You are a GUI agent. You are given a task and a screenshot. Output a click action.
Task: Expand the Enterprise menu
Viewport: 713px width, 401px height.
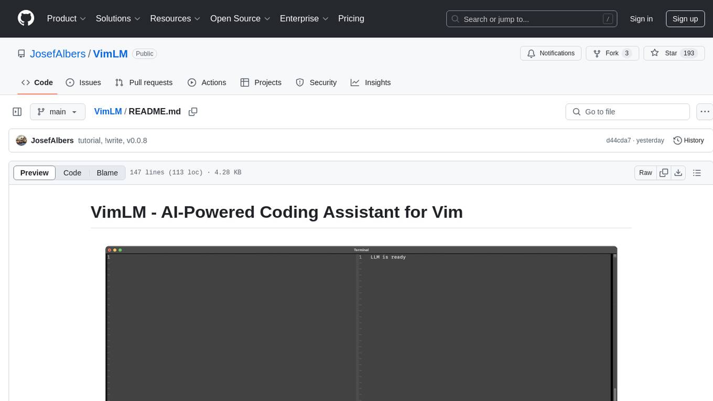pos(304,18)
